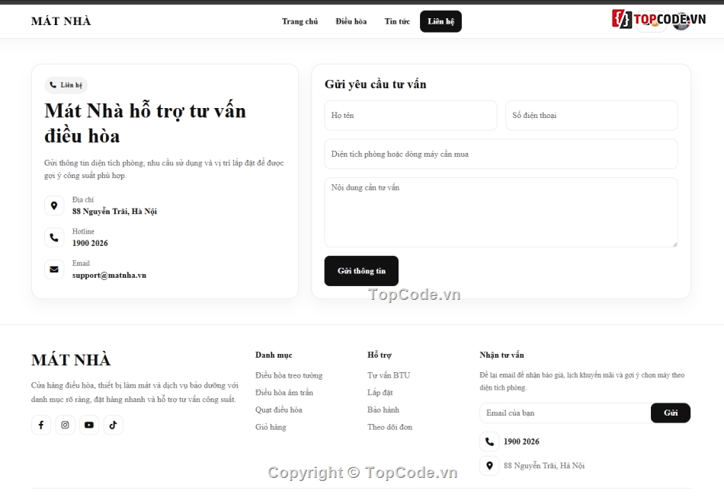Open the Giỏ hàng footer link
This screenshot has height=497, width=724.
(271, 427)
